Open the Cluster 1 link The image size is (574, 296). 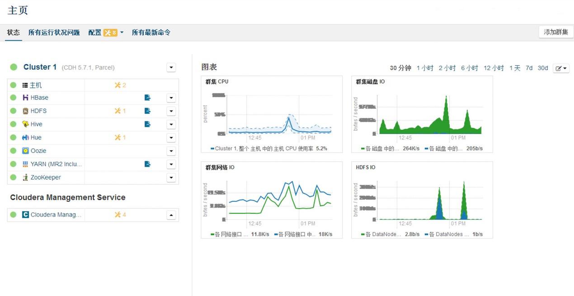[x=40, y=67]
